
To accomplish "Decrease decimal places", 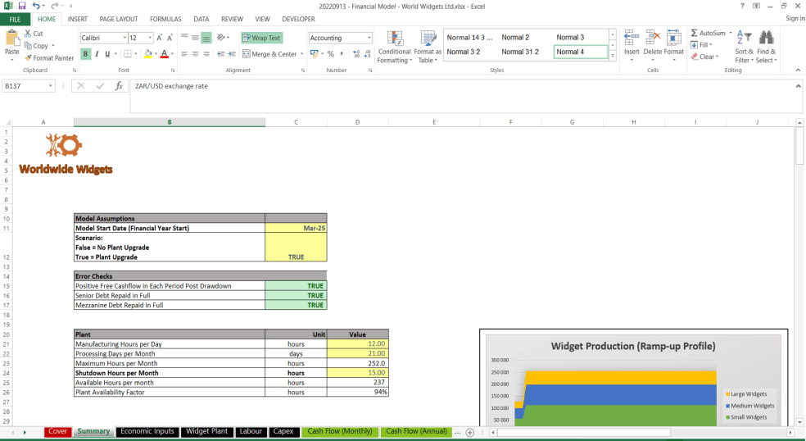I will (367, 53).
